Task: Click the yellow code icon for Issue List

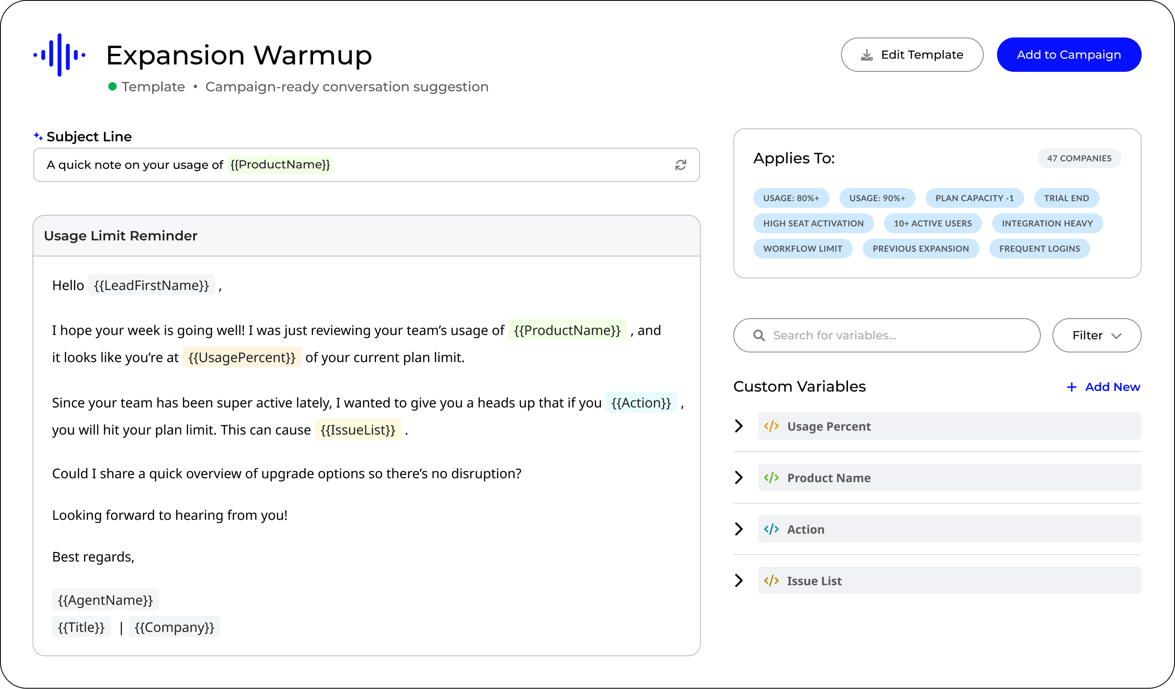Action: [x=771, y=581]
